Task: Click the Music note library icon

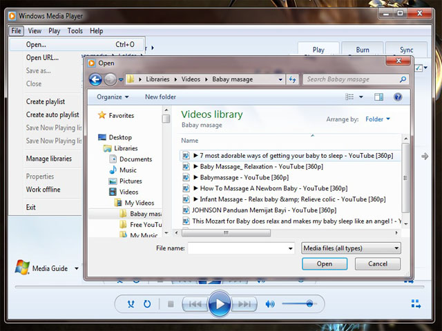Action: [x=113, y=170]
